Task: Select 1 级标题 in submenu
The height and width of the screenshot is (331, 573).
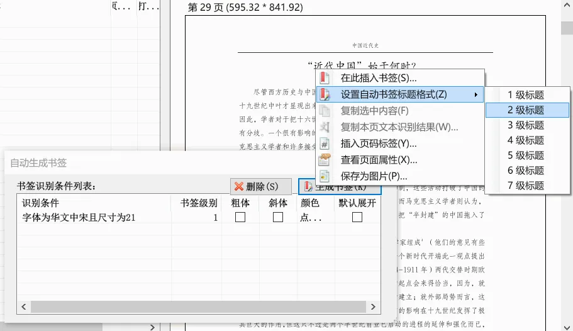Action: [x=527, y=95]
